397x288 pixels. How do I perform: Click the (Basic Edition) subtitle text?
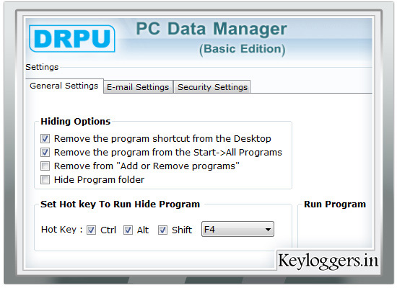pyautogui.click(x=243, y=49)
